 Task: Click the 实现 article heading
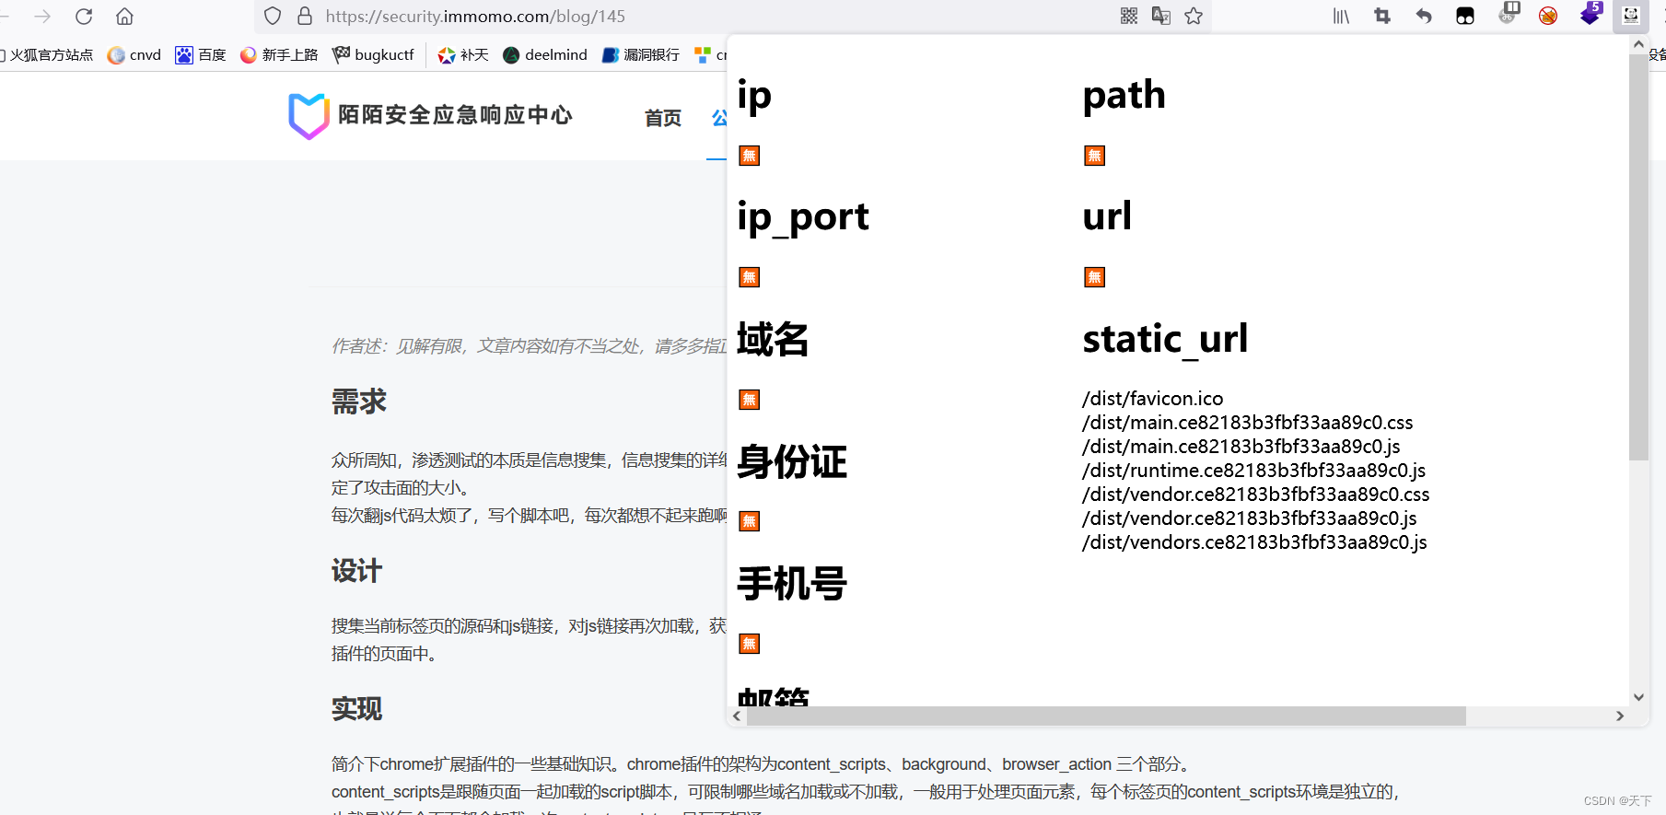[x=356, y=709]
